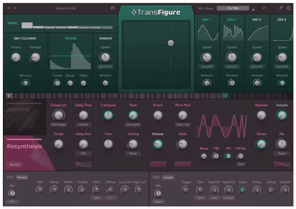
Task: Select the ENV-4 curve shape display
Action: [x=283, y=33]
